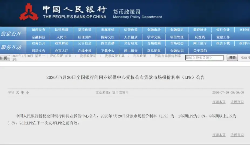Viewport: 250px width, 145px height.
Task: Follow breadcrumb link 首页
Action: [x=68, y=56]
